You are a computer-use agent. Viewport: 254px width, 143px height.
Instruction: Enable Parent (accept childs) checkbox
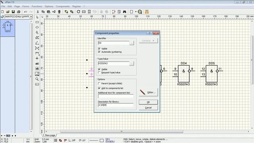pos(99,83)
